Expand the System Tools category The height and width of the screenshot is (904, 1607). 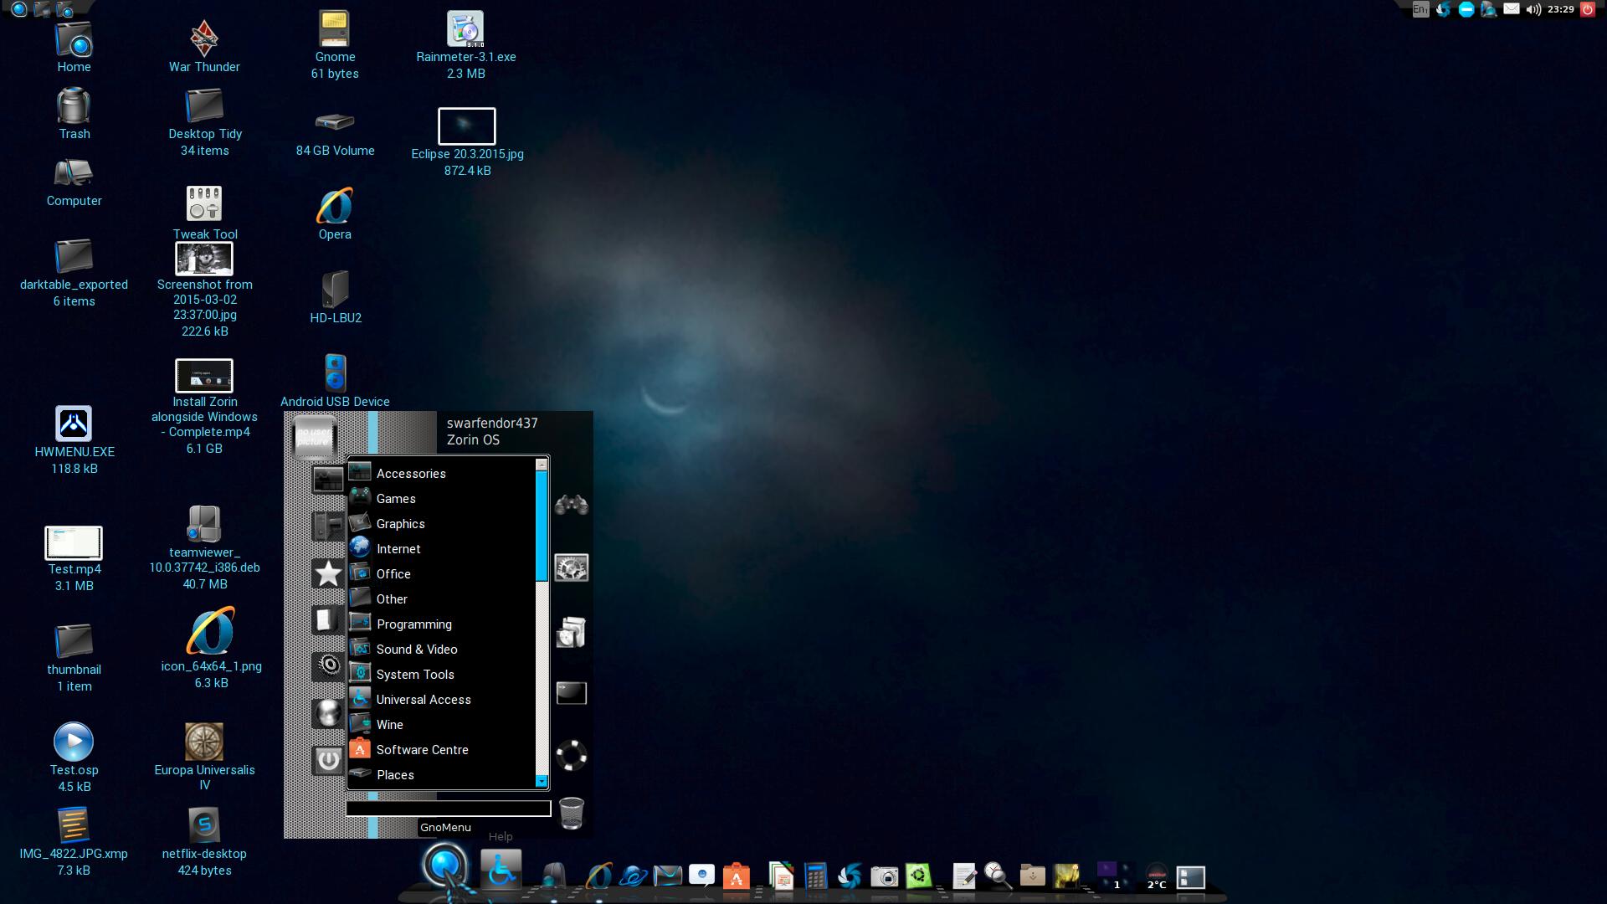coord(415,675)
